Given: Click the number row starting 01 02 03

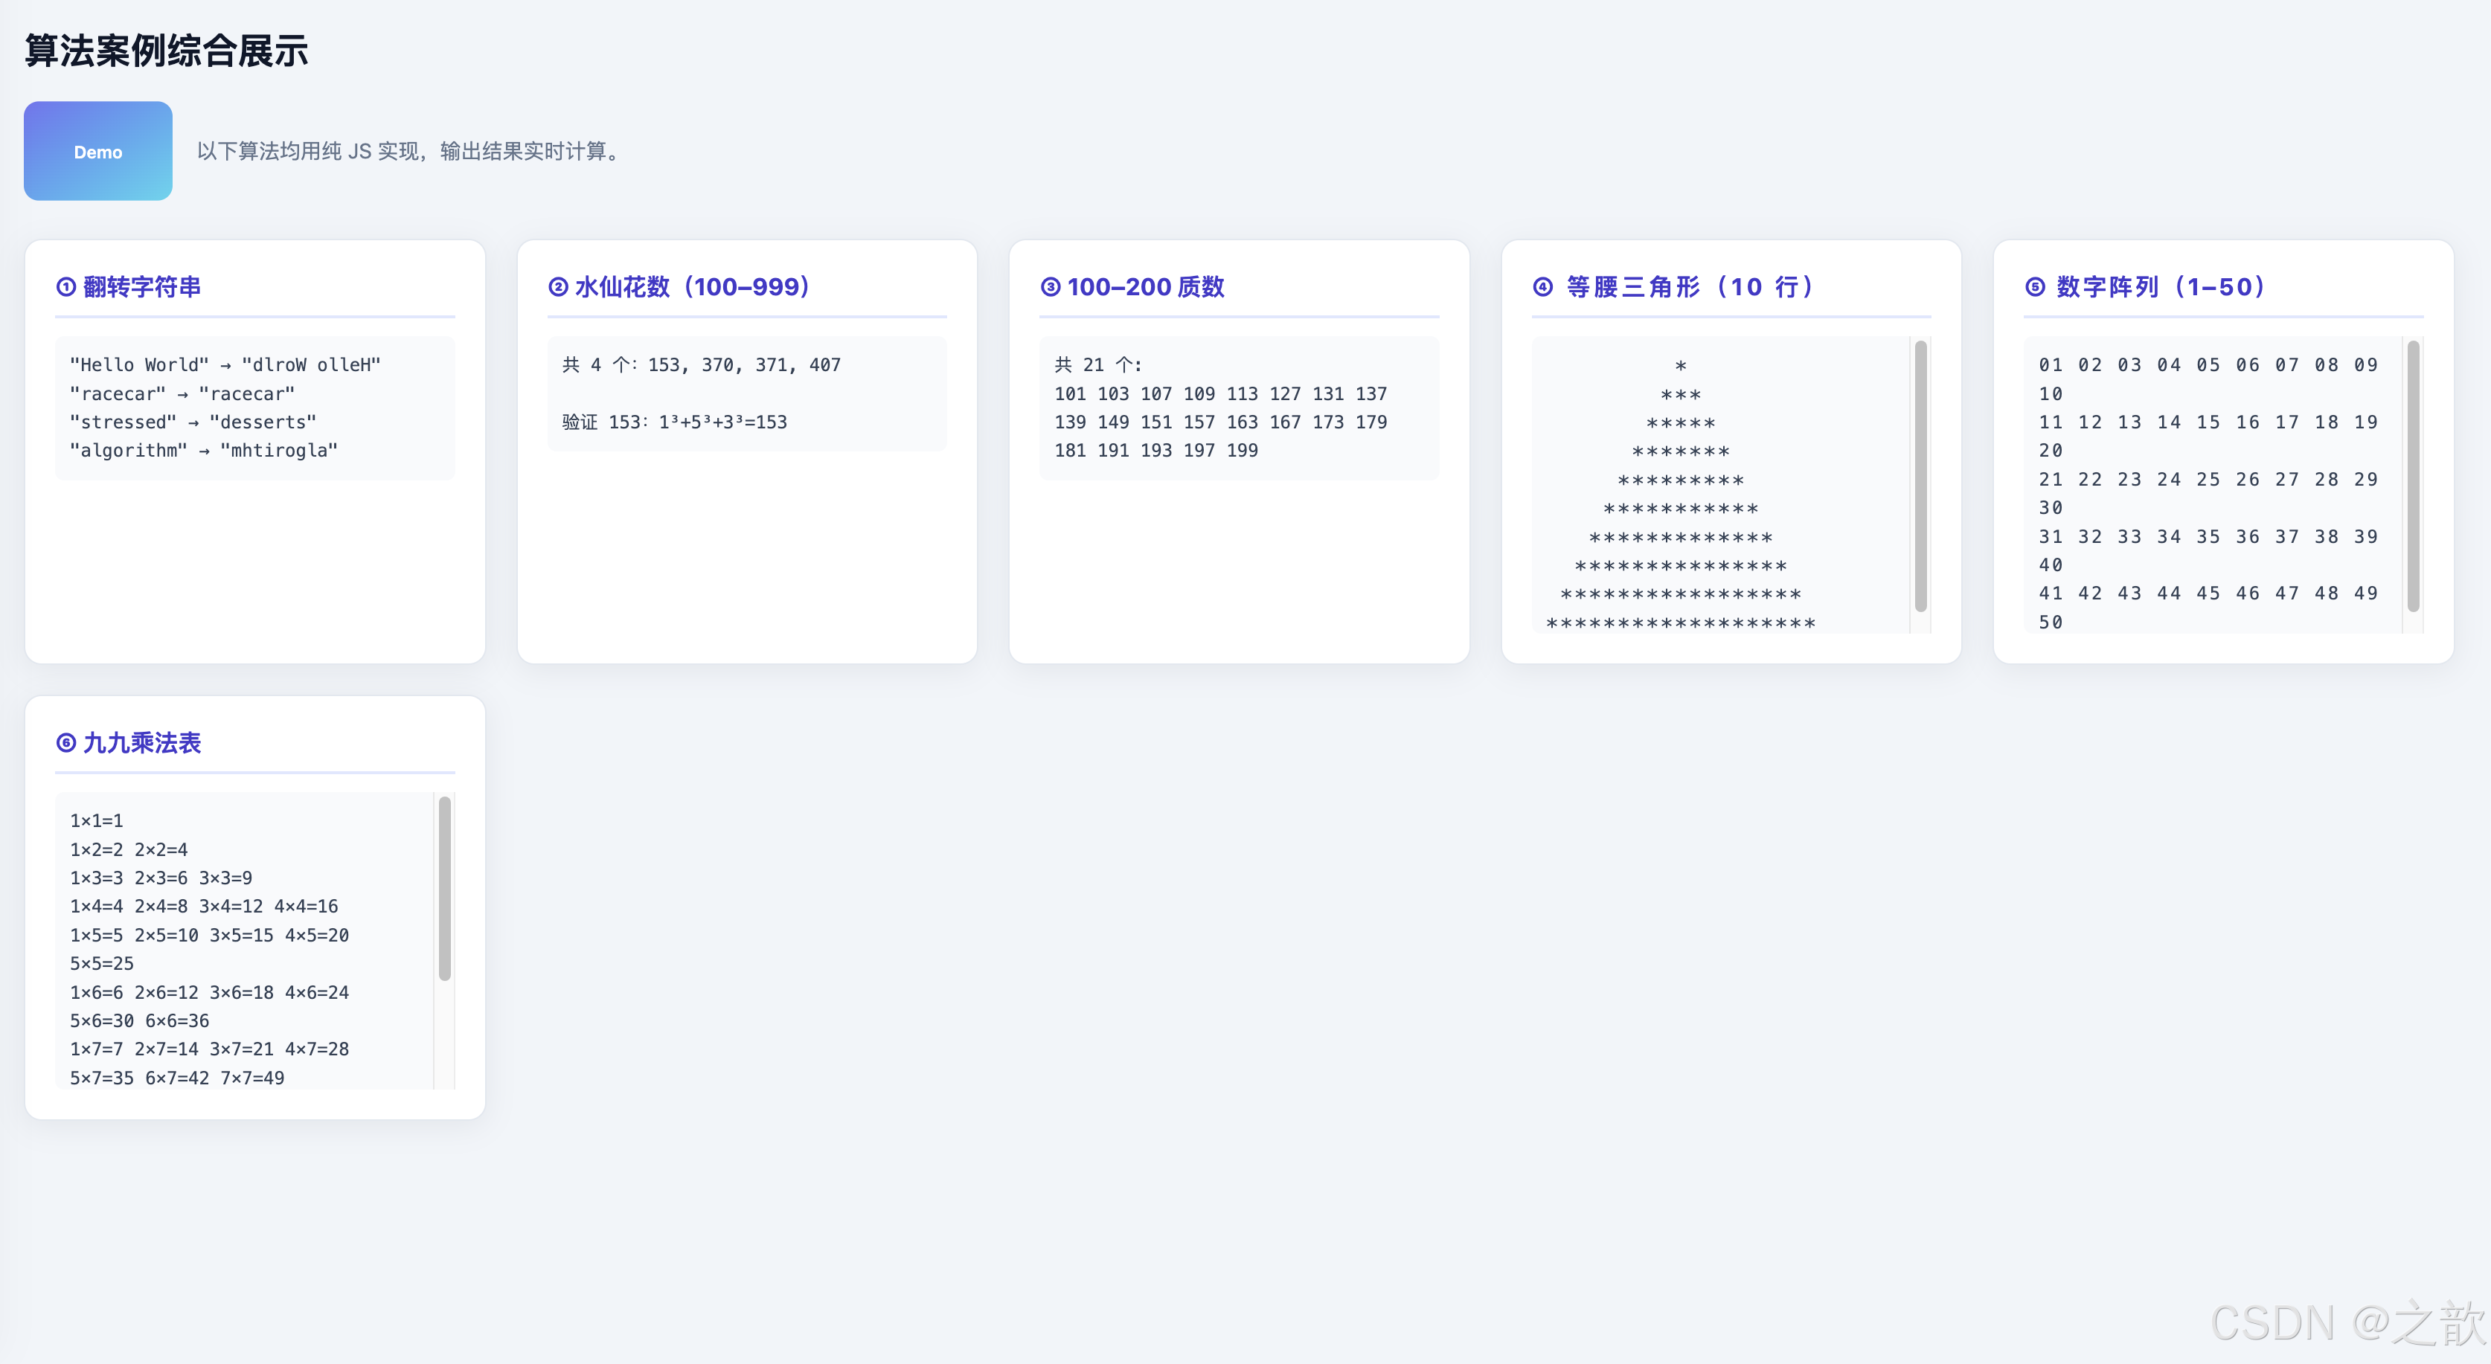Looking at the screenshot, I should (x=2208, y=364).
